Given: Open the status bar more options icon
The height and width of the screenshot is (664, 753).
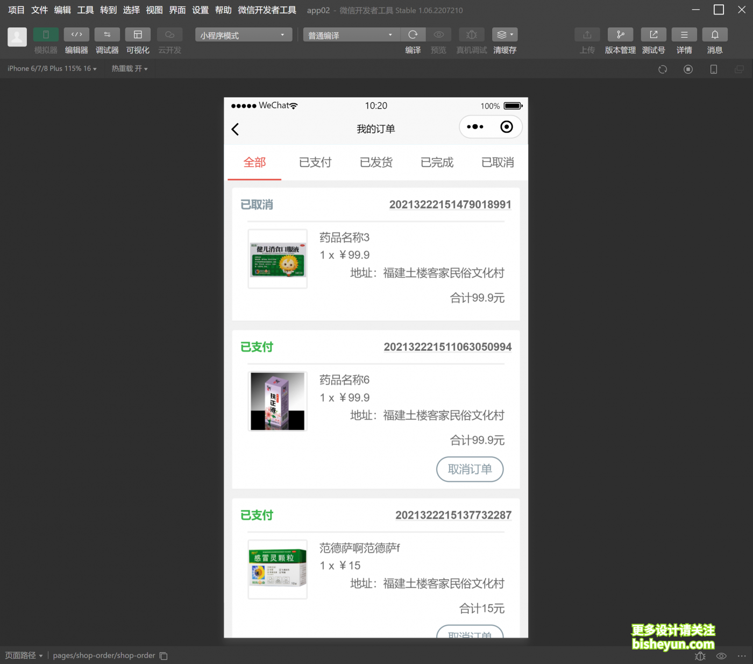Looking at the screenshot, I should tap(742, 656).
